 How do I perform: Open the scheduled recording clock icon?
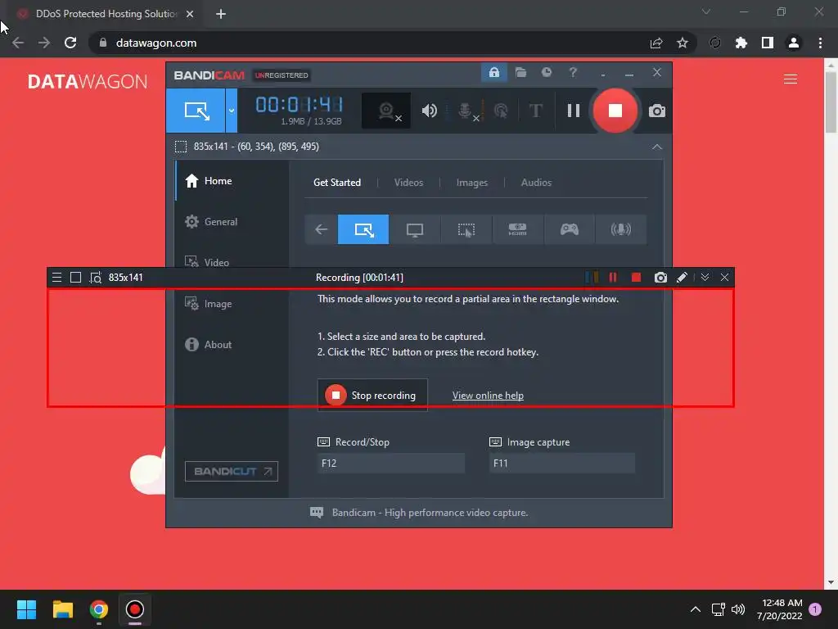[546, 72]
